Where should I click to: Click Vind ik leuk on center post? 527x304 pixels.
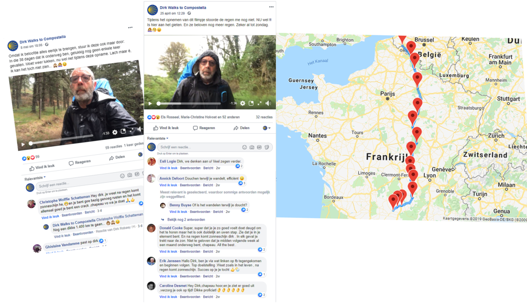[166, 128]
